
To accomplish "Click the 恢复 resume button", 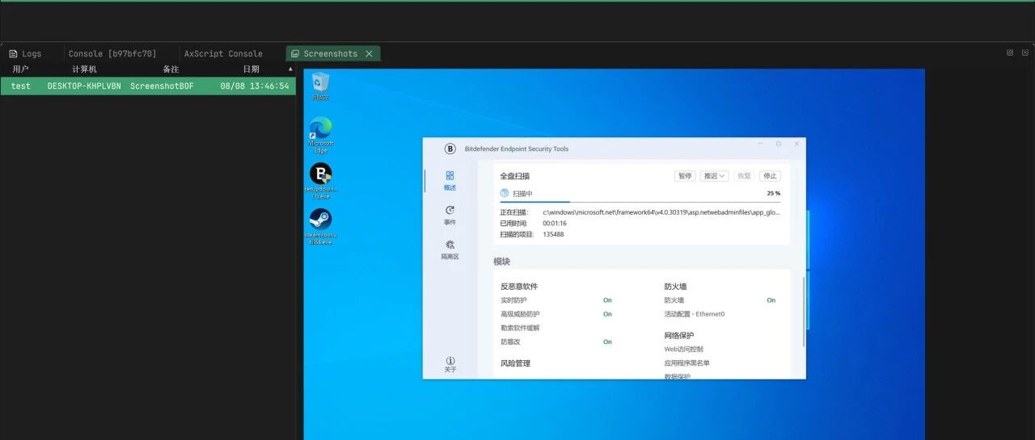I will (745, 176).
